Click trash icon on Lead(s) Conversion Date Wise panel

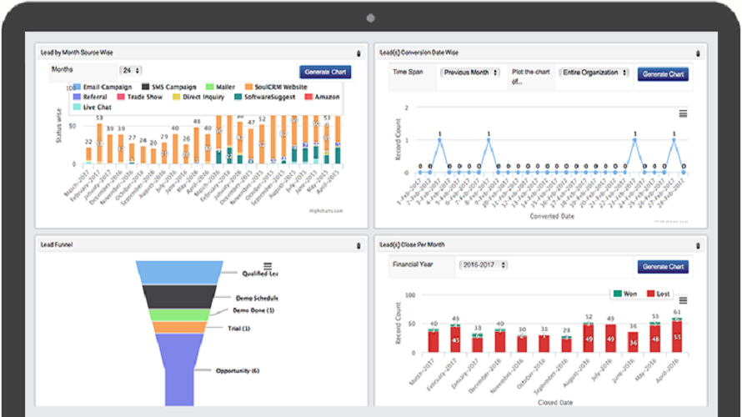pyautogui.click(x=697, y=53)
